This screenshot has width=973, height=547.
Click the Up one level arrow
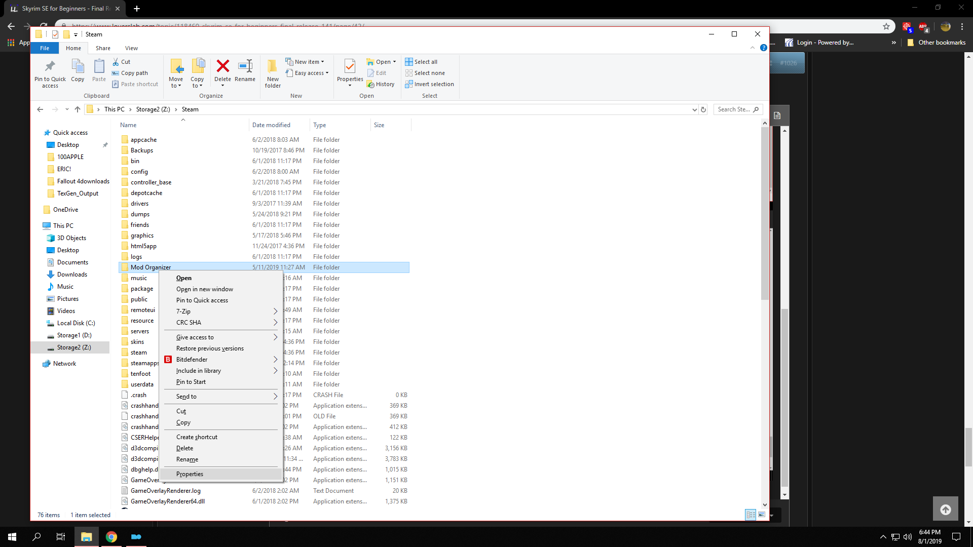(x=78, y=109)
